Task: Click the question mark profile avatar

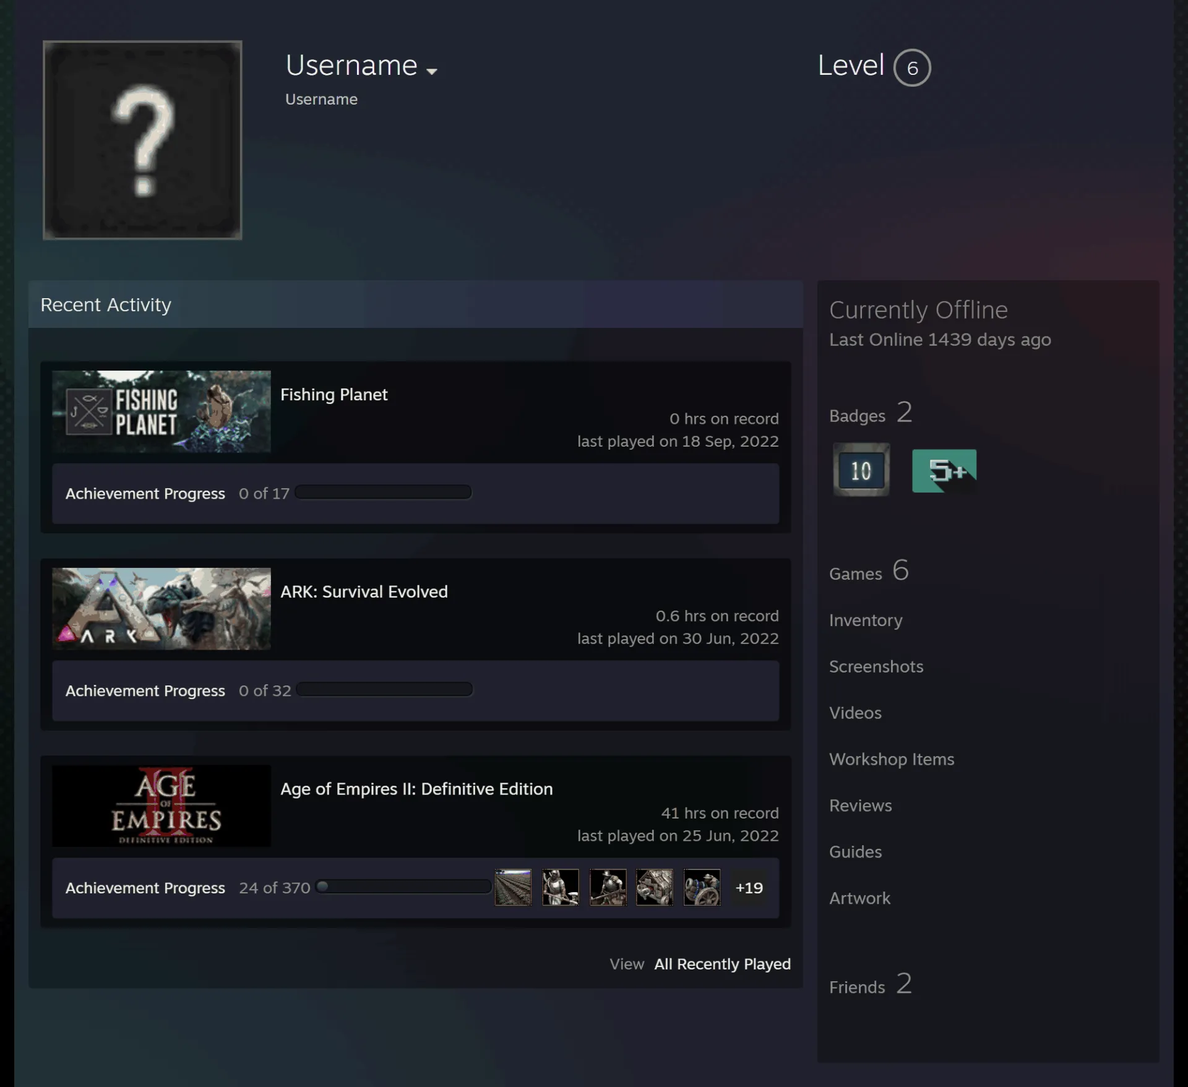Action: [142, 140]
